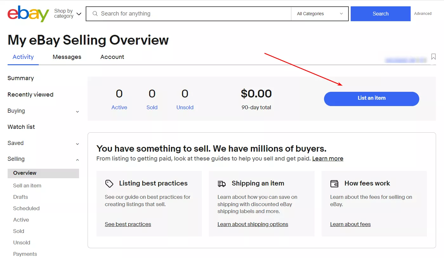Click the Sold count link
Screen dimensions: 444x258
point(152,108)
